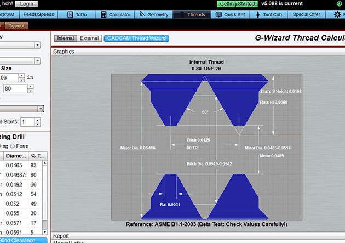This screenshot has width=345, height=243.
Task: Open the Special Offer tab
Action: pyautogui.click(x=307, y=15)
